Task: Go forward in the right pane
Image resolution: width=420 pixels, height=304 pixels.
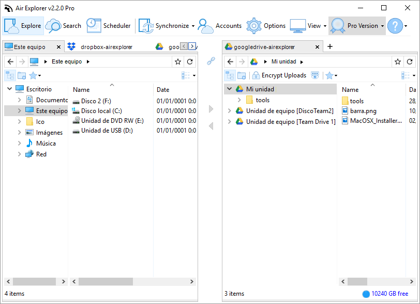Action: (242, 62)
